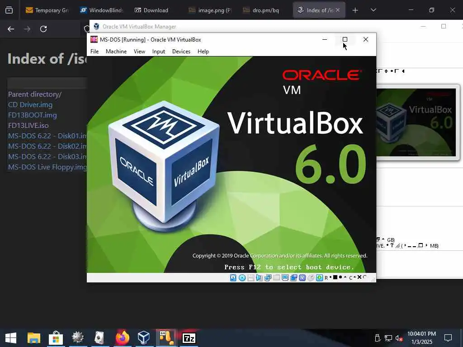Screen dimensions: 463x347
Task: Maximize the VirtualBox Manager window
Action: [443, 26]
